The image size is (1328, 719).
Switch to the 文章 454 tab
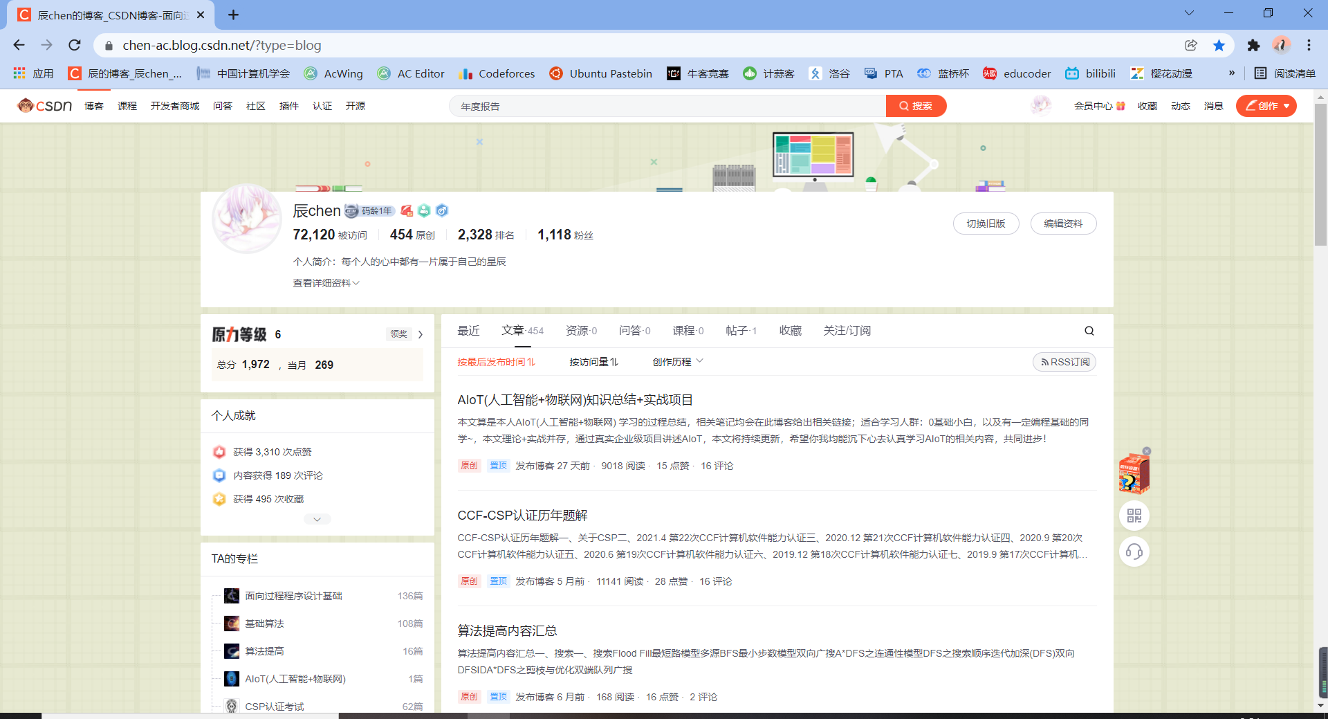pos(522,331)
